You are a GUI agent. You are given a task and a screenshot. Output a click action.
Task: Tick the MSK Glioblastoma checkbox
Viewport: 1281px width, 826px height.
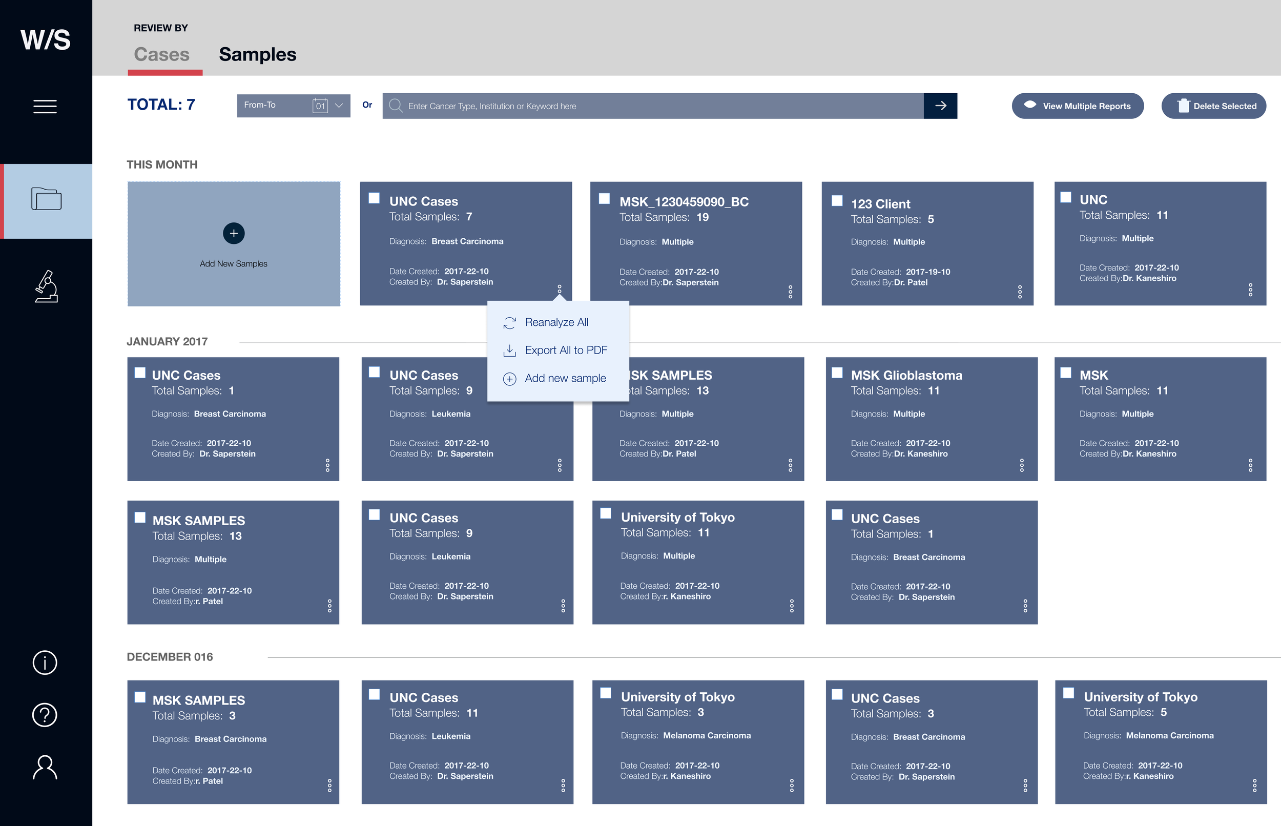[x=836, y=372]
